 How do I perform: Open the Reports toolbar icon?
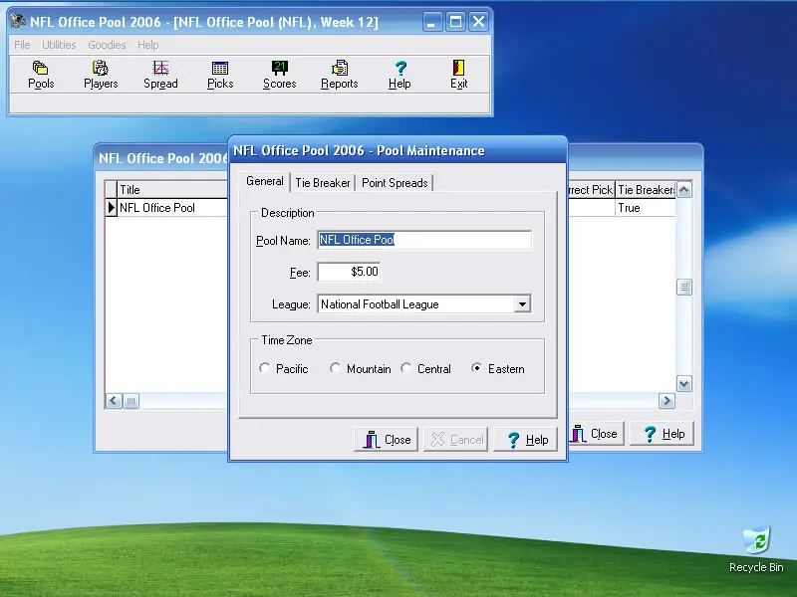(339, 75)
